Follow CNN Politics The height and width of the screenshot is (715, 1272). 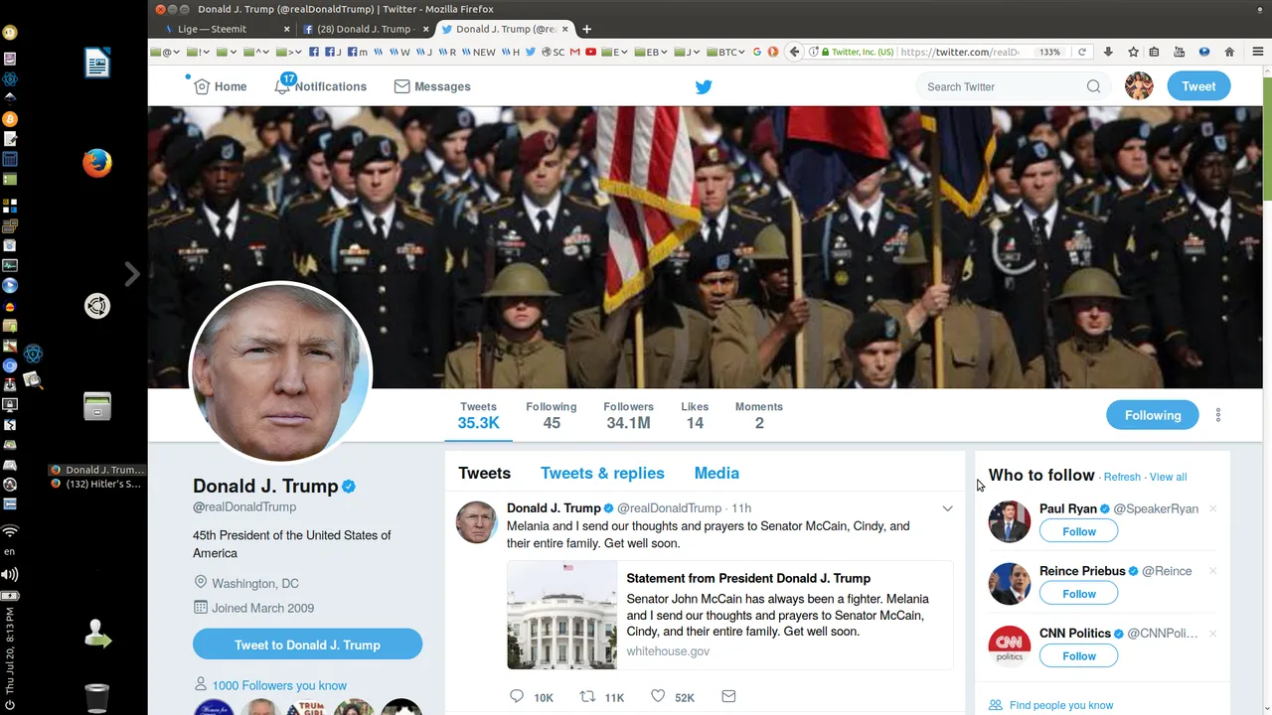1078,656
